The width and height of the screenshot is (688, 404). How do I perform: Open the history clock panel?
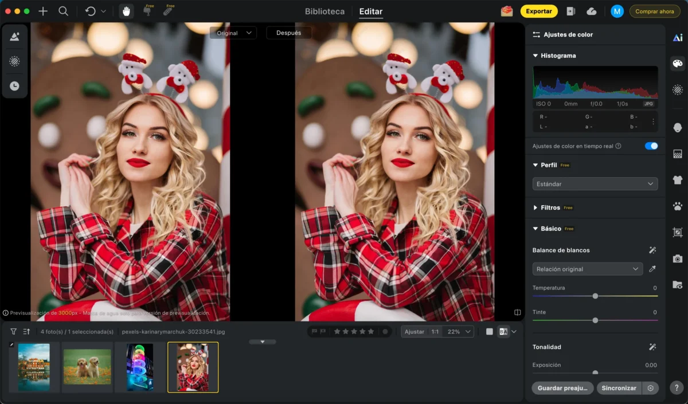click(x=14, y=86)
